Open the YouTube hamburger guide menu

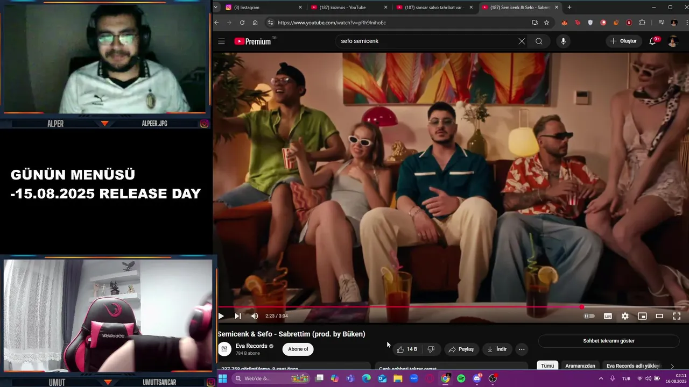pos(221,41)
